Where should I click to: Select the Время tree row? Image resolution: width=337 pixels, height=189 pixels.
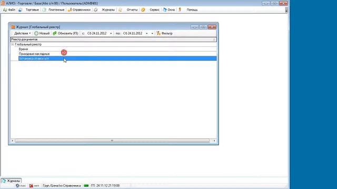click(117, 49)
